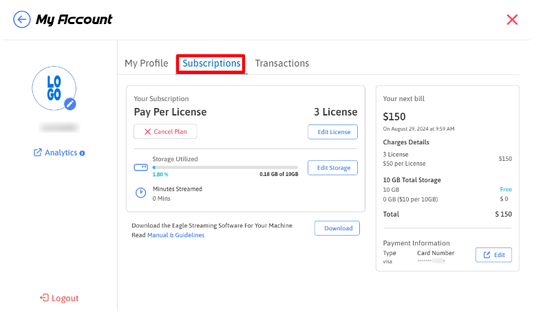The width and height of the screenshot is (543, 317).
Task: Download the Eagle Streaming Software
Action: coord(337,228)
